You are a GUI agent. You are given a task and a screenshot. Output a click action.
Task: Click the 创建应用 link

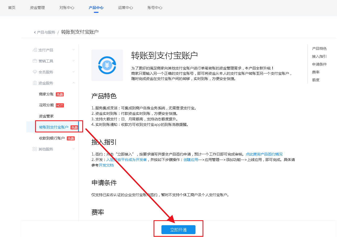[x=191, y=160]
